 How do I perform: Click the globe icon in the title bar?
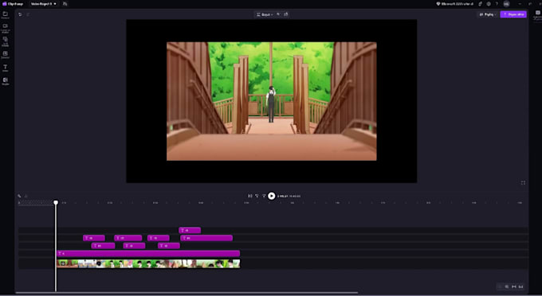click(489, 4)
